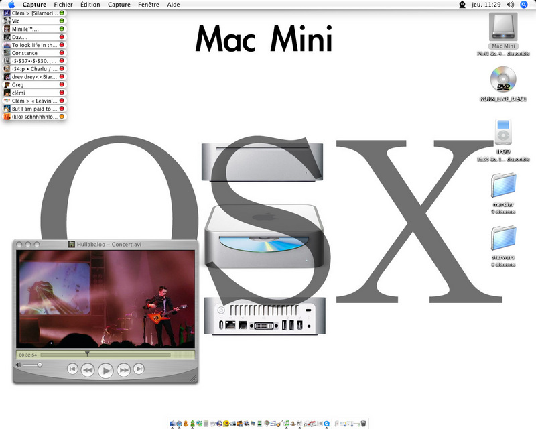
Task: Open the volume control in menu bar
Action: 510,5
